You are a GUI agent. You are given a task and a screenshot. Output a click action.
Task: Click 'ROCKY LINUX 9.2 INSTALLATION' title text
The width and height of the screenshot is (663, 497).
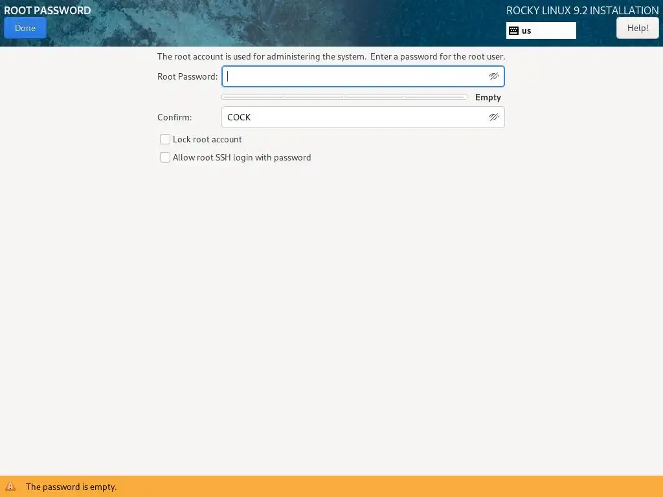pyautogui.click(x=582, y=10)
